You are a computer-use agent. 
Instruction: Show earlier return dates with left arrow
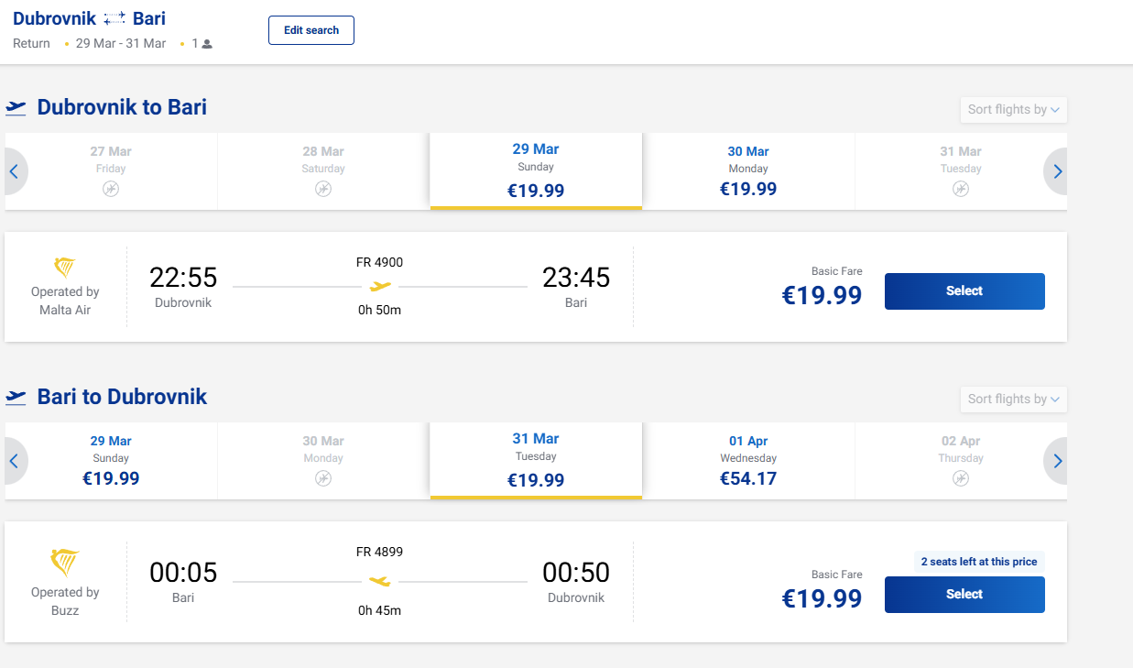click(15, 461)
